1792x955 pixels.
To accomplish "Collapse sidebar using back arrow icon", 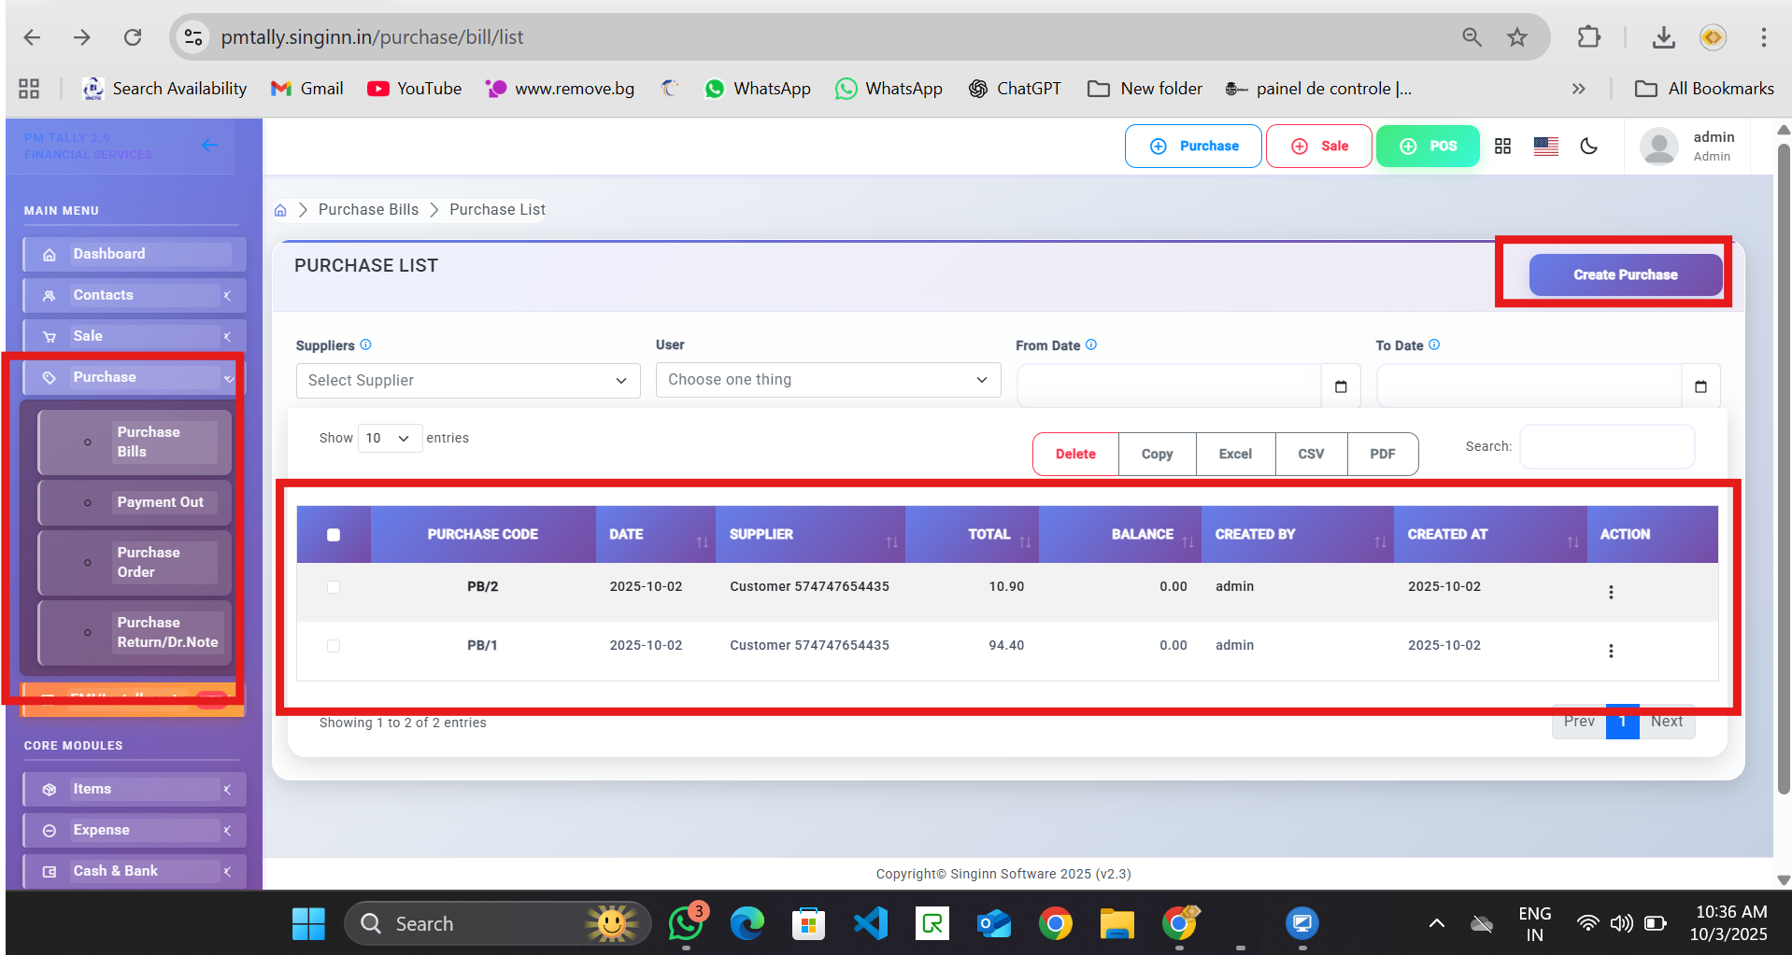I will coord(209,145).
